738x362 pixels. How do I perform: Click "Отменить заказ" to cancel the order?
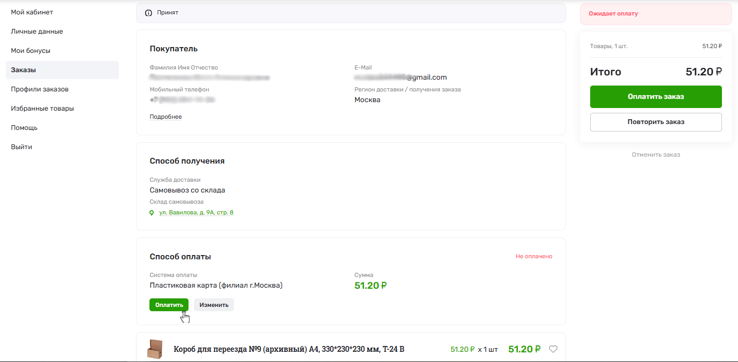[x=656, y=155]
